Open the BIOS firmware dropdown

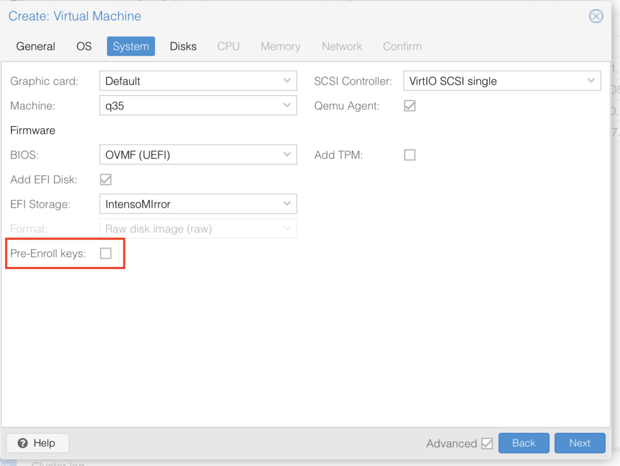click(287, 155)
